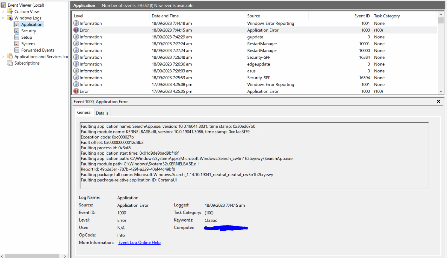This screenshot has height=258, width=447.
Task: Click the red Error icon on the highlighted event
Action: coord(76,30)
